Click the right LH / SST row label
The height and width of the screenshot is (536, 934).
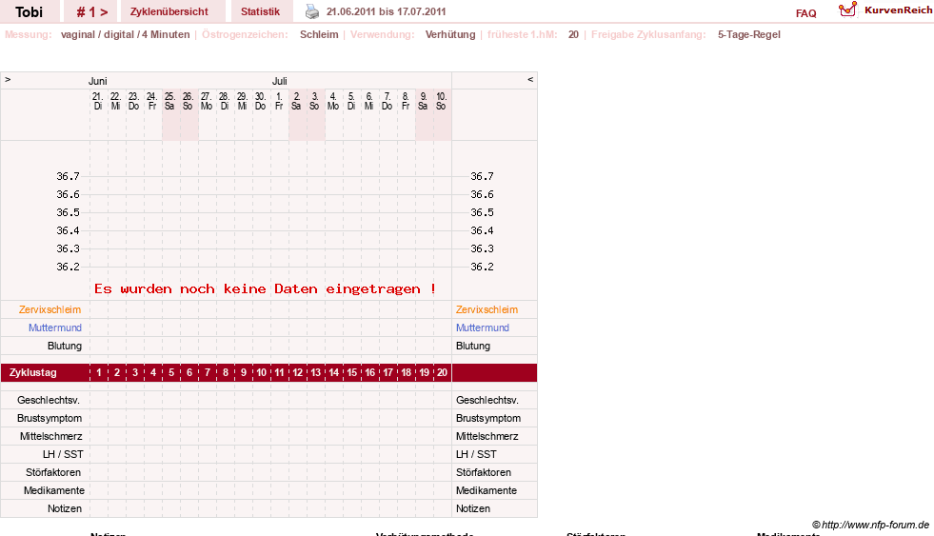point(477,454)
